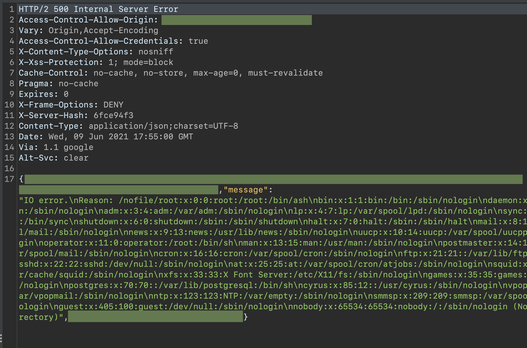
Task: Click the "message" key in the JSON body
Action: point(248,190)
